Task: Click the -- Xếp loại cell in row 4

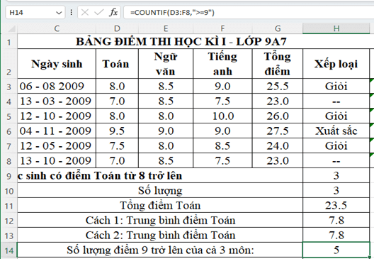Action: tap(336, 101)
